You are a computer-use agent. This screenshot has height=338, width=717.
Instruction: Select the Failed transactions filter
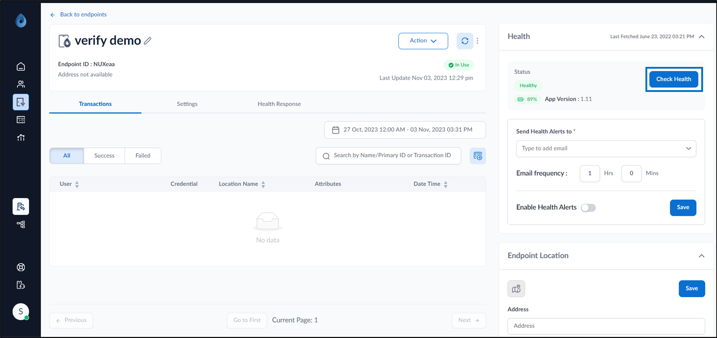pos(143,156)
